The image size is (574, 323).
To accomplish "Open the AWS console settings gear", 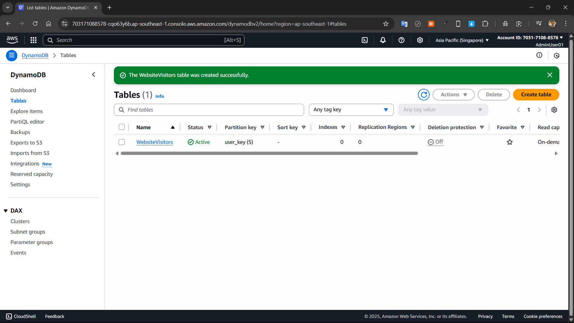I will (420, 40).
